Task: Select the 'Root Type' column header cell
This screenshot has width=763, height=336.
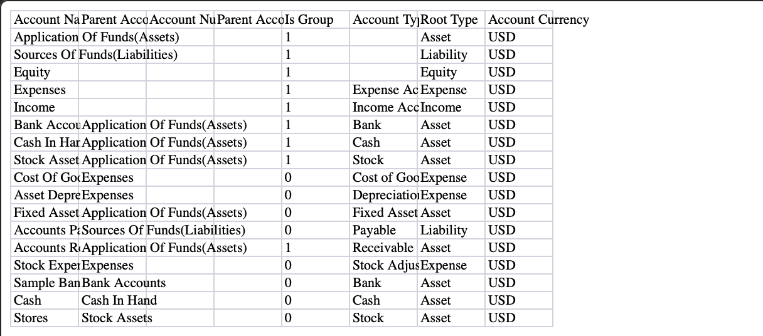Action: (x=451, y=19)
